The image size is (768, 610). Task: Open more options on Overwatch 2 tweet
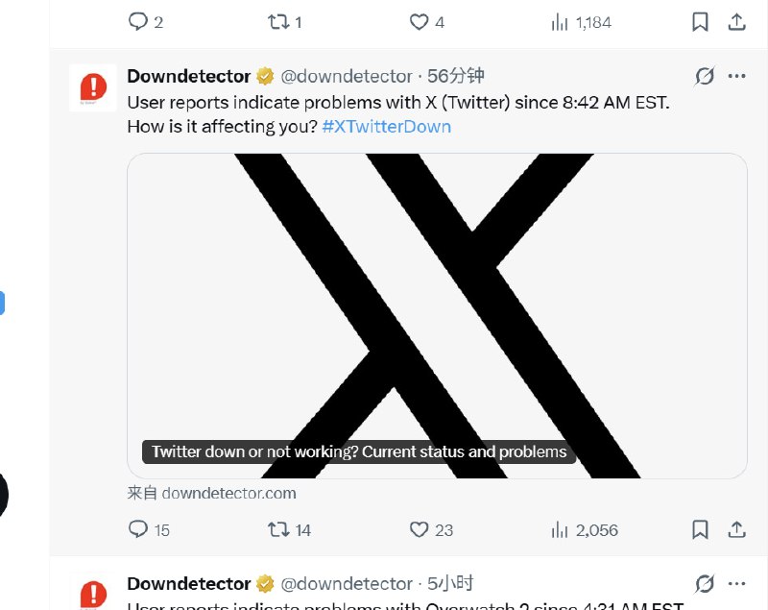point(736,583)
